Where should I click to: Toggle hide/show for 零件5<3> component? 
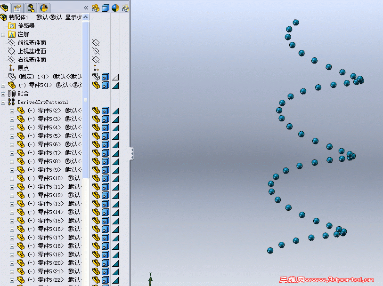pyautogui.click(x=96, y=119)
